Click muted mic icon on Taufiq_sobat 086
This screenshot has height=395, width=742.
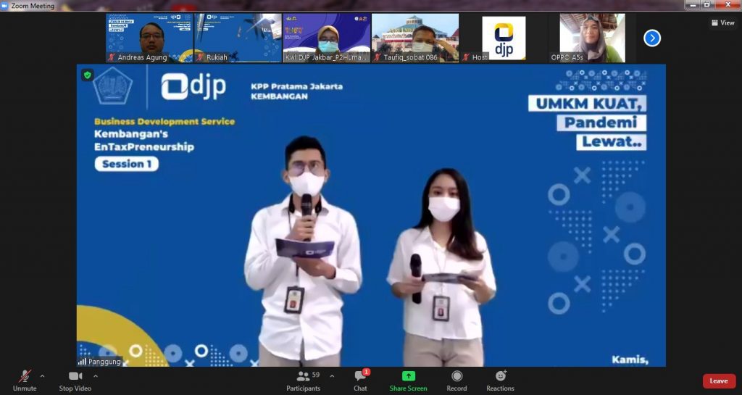pyautogui.click(x=378, y=57)
